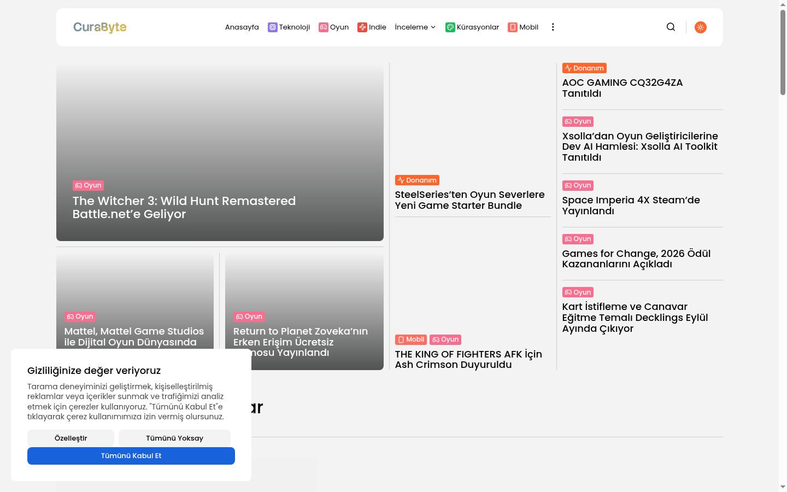This screenshot has height=492, width=787.
Task: Accept all cookies with Tümünü Kabul Et
Action: (x=131, y=456)
